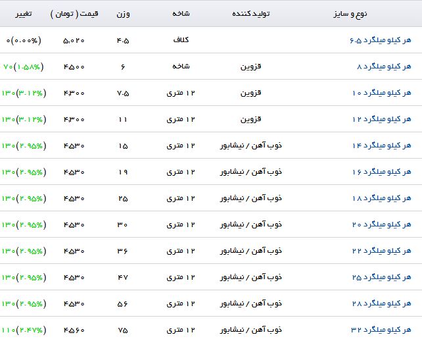Select the کلاف cell in the میلگرد ۶.۵ row
Viewport: 422px width, 341px height.
(181, 40)
